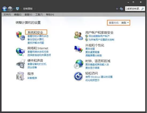Open the 硬件和声音 category

click(35, 61)
